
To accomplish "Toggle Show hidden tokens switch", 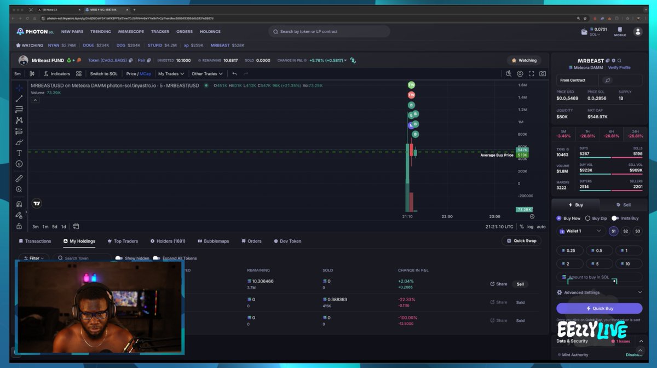I will [x=119, y=258].
